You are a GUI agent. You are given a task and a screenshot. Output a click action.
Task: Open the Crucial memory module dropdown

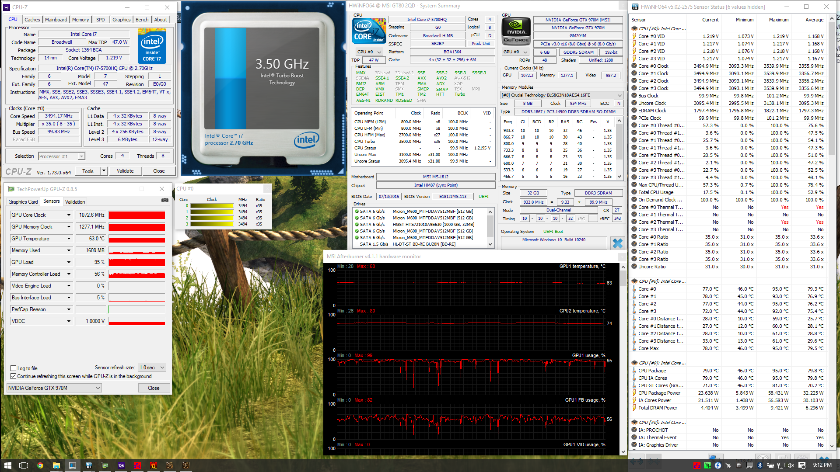tap(562, 95)
